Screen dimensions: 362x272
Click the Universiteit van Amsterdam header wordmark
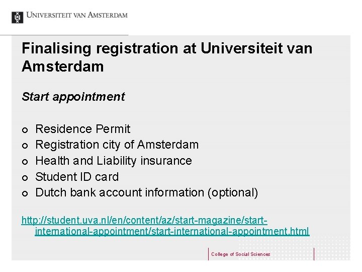[77, 16]
